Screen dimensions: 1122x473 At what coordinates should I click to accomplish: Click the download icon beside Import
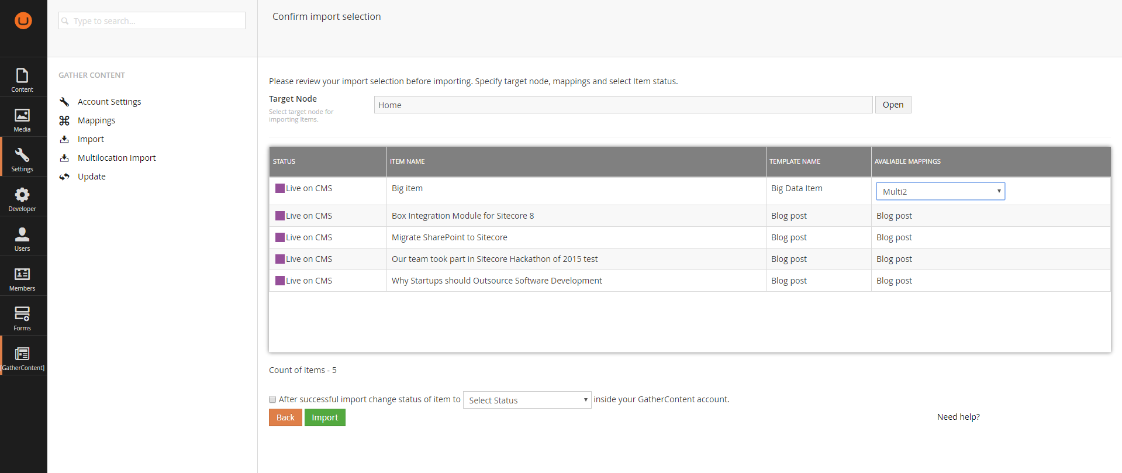[x=64, y=139]
